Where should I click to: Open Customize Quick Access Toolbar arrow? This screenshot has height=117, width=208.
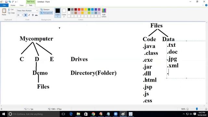coord(16,2)
